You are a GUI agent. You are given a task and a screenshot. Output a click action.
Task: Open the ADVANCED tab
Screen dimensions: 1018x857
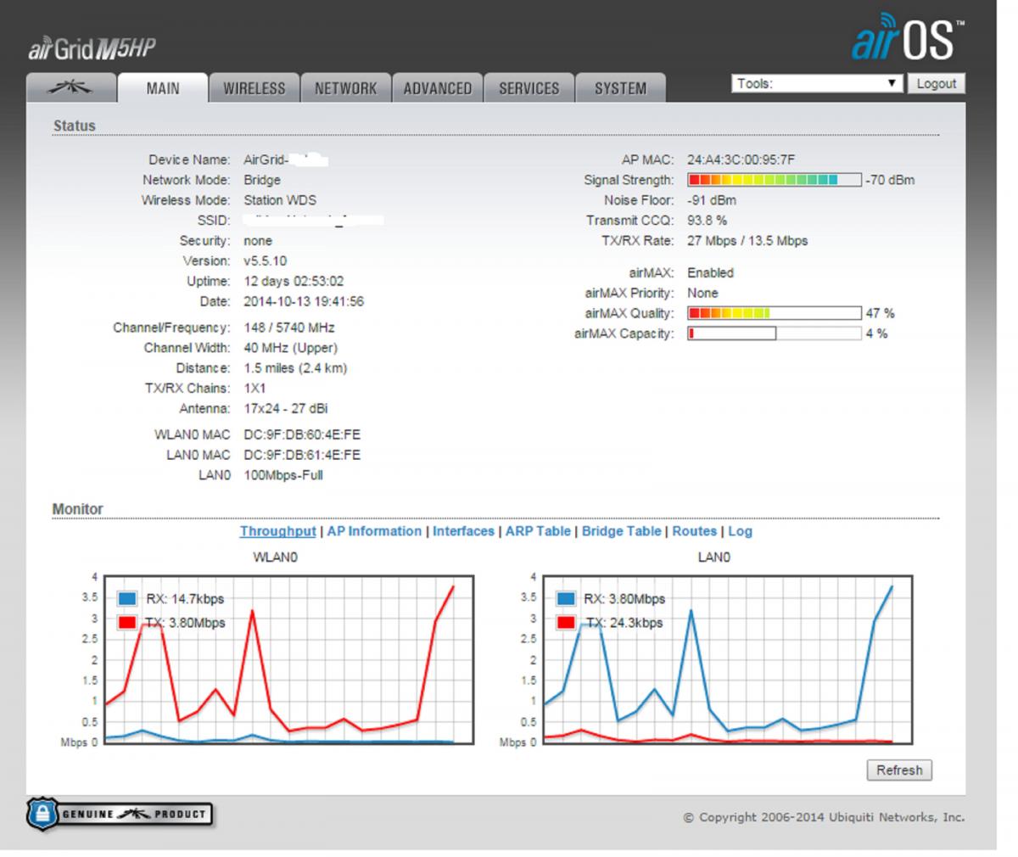tap(437, 88)
